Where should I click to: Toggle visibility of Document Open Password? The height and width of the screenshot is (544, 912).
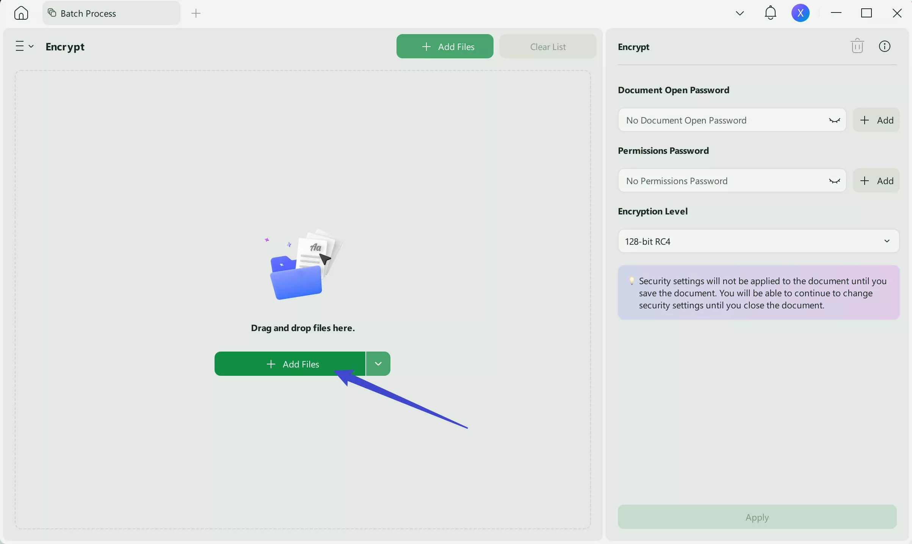click(x=834, y=120)
